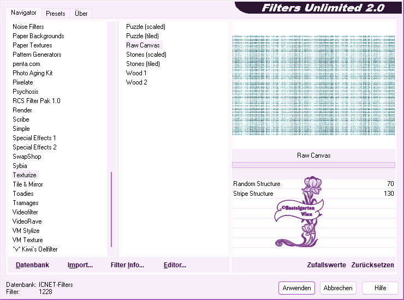404x300 pixels.
Task: Switch to the Navigator tab
Action: pyautogui.click(x=23, y=13)
